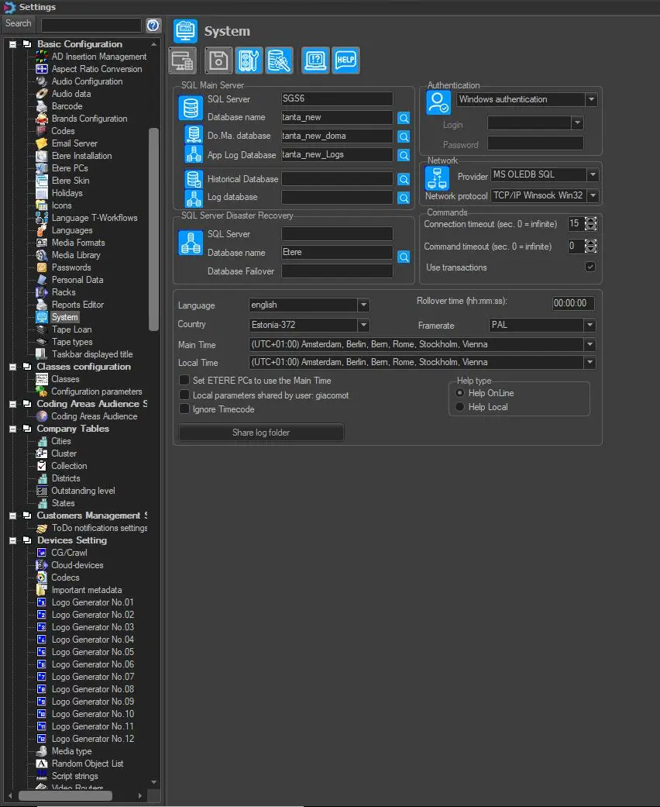Toggle the Use transactions checkbox
This screenshot has width=660, height=807.
tap(590, 267)
